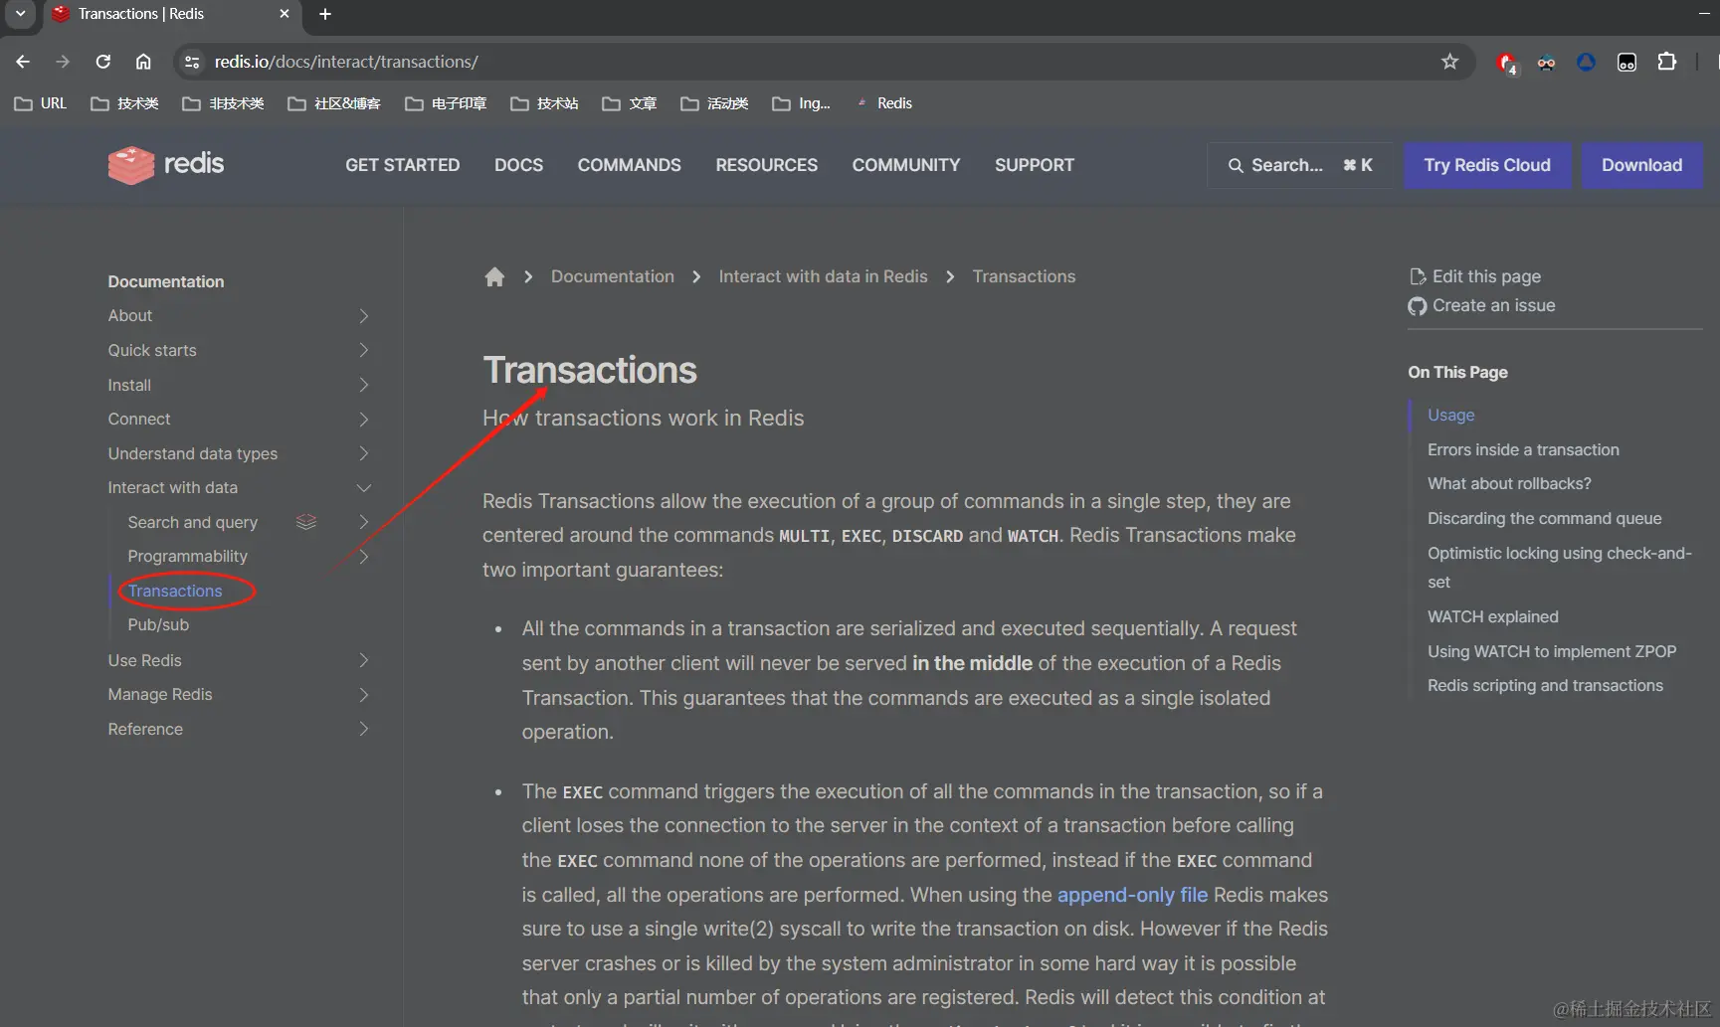Open the Redis bookmark

tap(884, 103)
